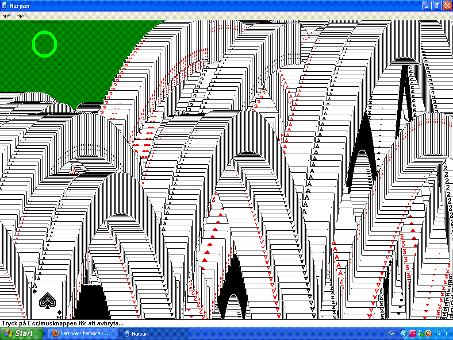Screen dimensions: 453x340
Task: Click the pink Telia tray icon
Action: pyautogui.click(x=412, y=333)
